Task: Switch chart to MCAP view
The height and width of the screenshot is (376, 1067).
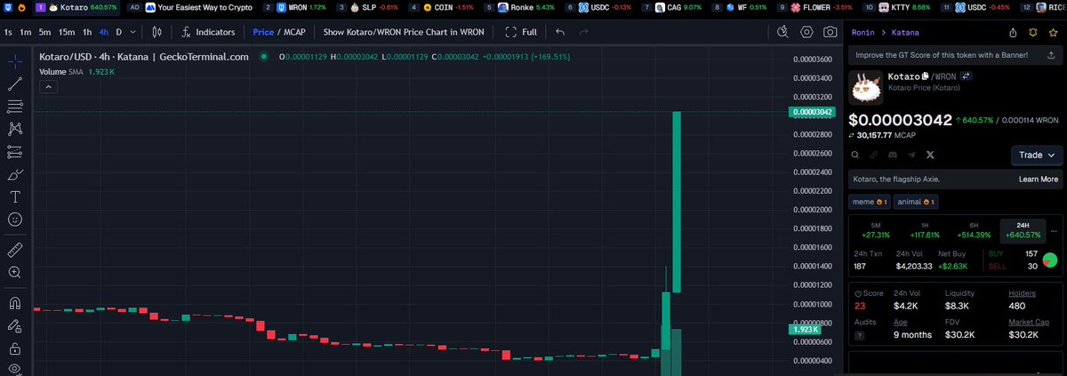Action: pyautogui.click(x=293, y=32)
